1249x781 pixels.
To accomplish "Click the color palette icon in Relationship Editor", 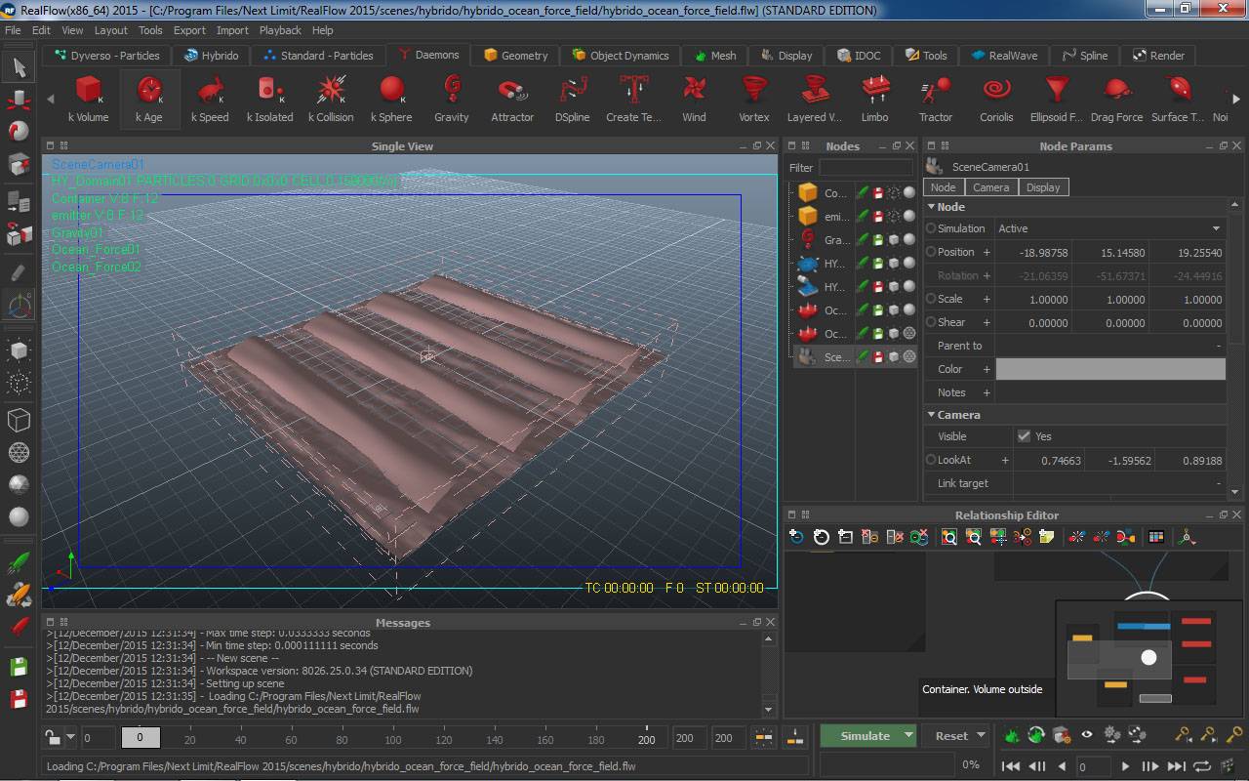I will [1156, 537].
